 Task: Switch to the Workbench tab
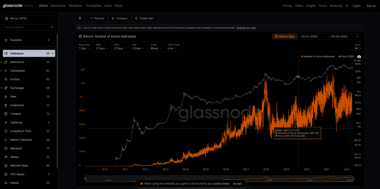tap(75, 6)
